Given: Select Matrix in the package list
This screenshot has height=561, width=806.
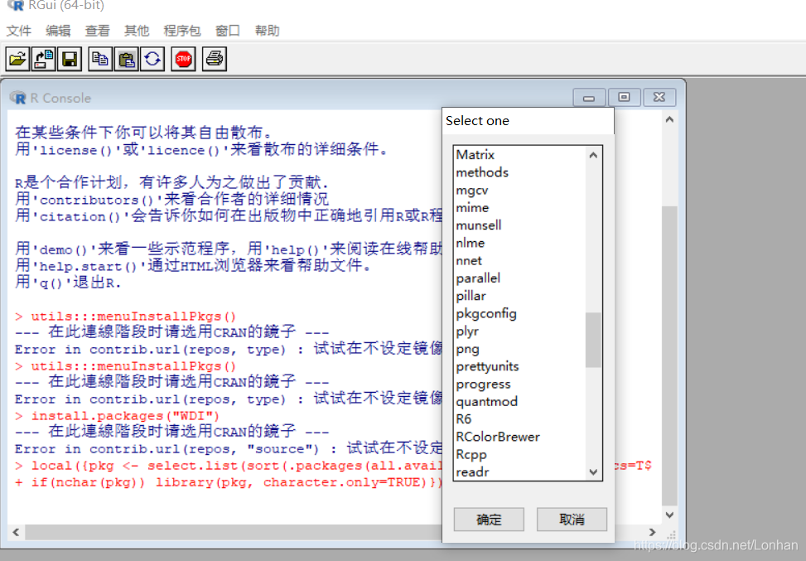Looking at the screenshot, I should pos(519,155).
